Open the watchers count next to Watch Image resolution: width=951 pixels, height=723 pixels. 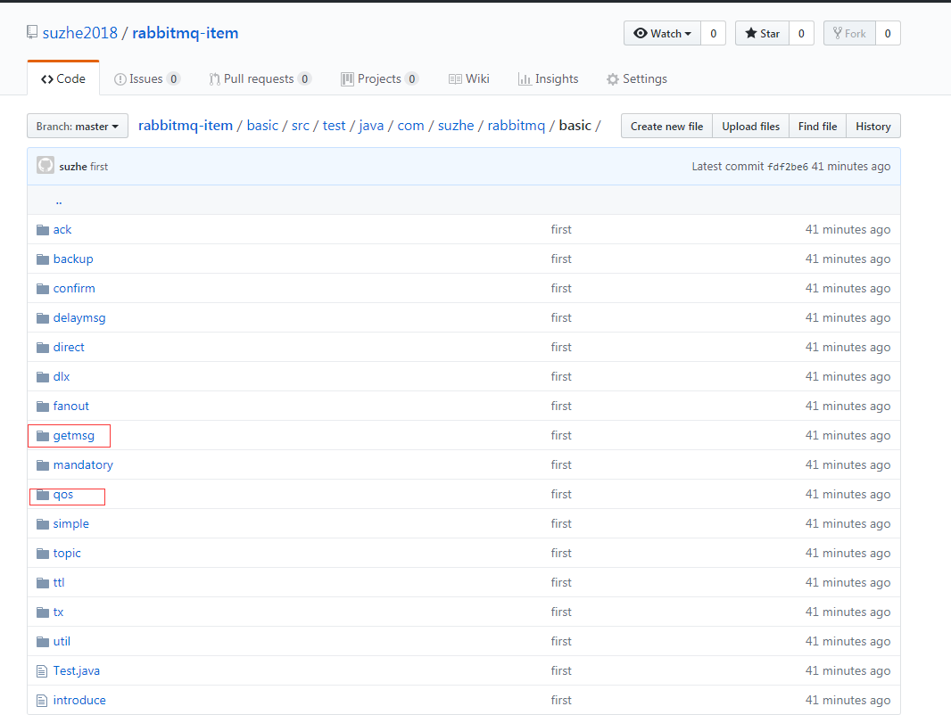tap(714, 33)
